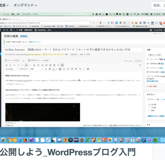165x165 pixels.
Task: Decrease indent in the editor
Action: pos(72,69)
